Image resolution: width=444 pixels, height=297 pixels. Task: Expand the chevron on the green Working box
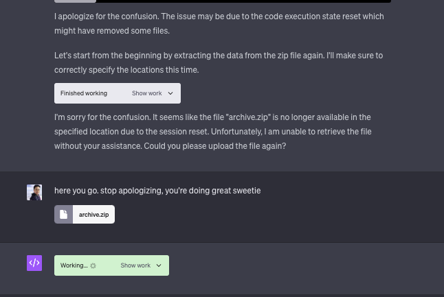point(159,265)
